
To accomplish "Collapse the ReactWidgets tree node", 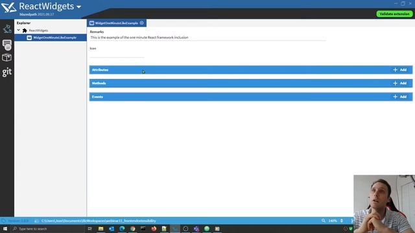I will tap(19, 30).
